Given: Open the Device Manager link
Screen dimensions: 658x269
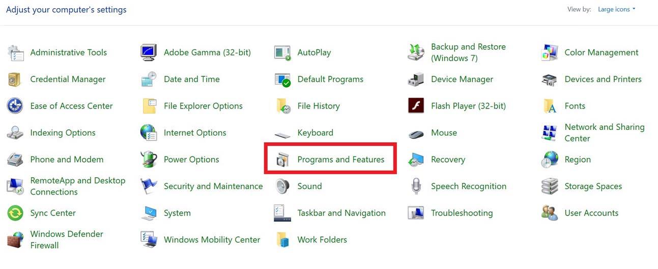Looking at the screenshot, I should click(x=462, y=79).
